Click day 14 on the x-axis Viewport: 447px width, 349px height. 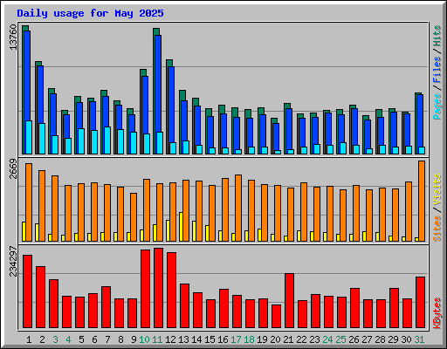tap(196, 339)
